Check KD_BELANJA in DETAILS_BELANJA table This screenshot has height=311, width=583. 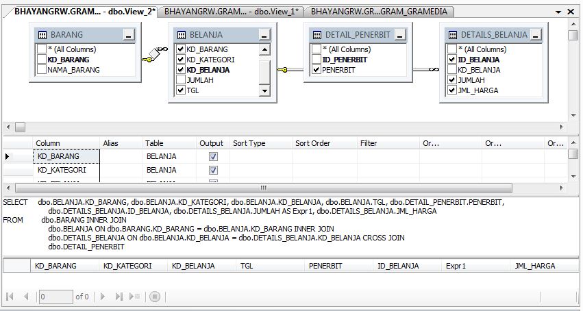451,69
